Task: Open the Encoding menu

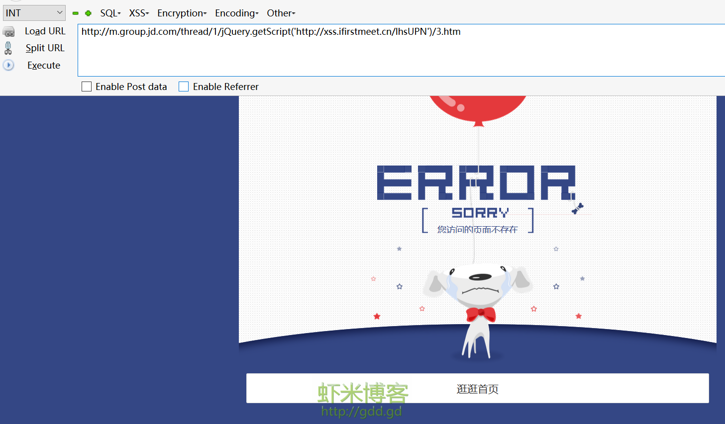Action: pyautogui.click(x=236, y=13)
